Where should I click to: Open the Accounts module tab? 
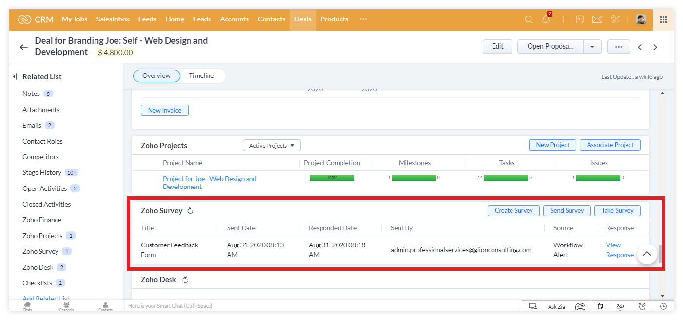pyautogui.click(x=234, y=19)
